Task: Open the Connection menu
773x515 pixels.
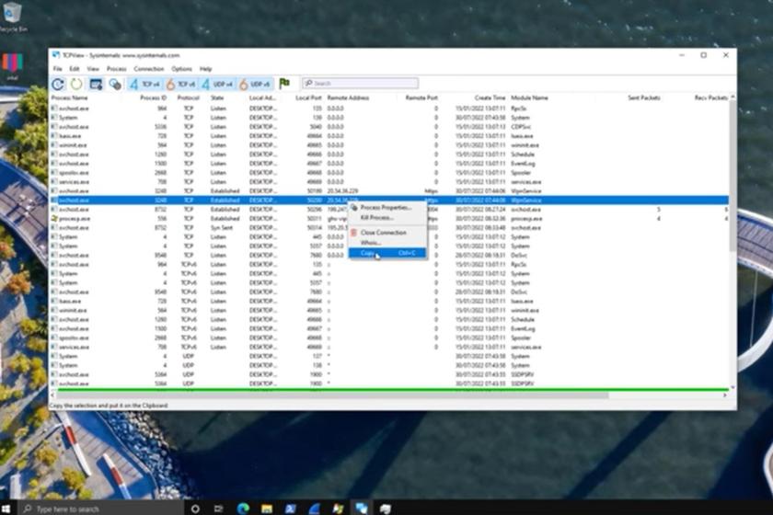Action: tap(148, 69)
